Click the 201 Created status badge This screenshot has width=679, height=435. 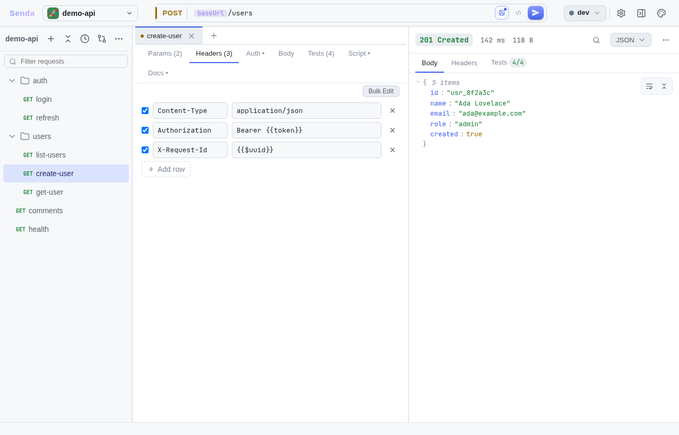[444, 40]
